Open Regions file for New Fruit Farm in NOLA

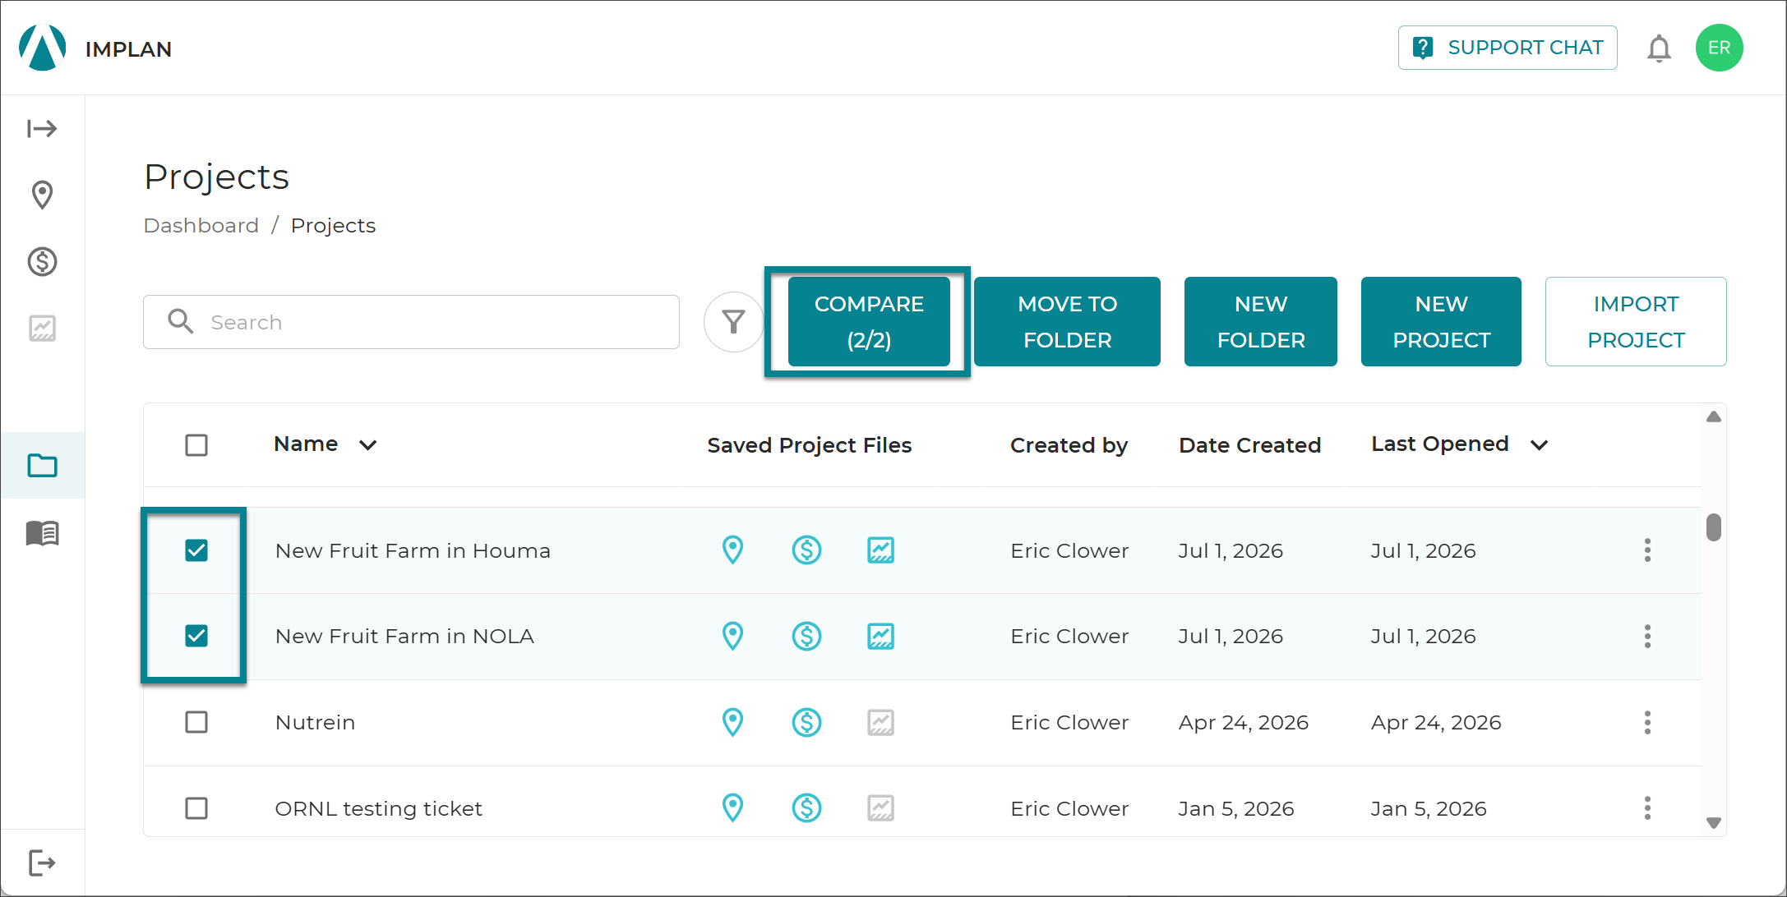pyautogui.click(x=732, y=636)
